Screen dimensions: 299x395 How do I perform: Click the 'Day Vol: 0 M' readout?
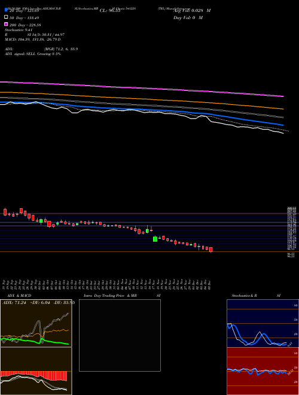click(188, 17)
